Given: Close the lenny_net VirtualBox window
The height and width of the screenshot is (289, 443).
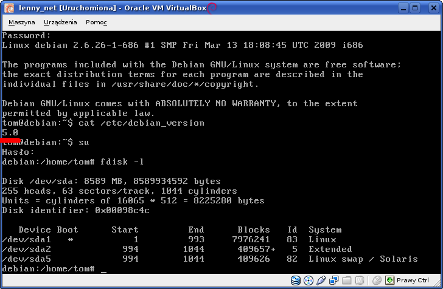Looking at the screenshot, I should [x=430, y=8].
